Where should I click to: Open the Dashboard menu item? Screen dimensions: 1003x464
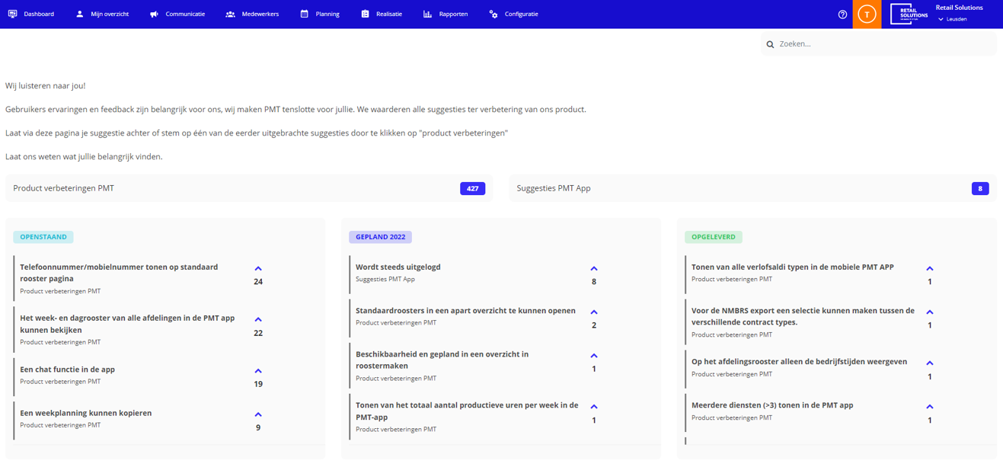click(x=30, y=14)
